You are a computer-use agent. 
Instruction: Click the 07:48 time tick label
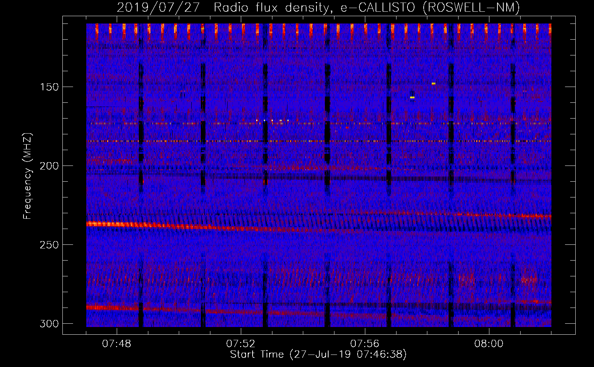[x=117, y=344]
